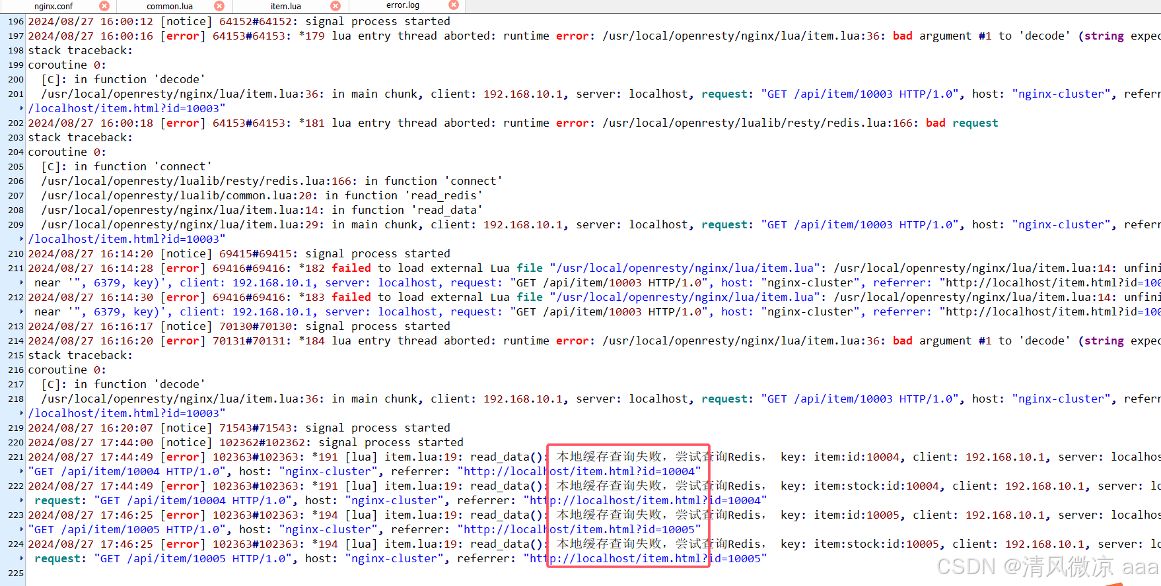Viewport: 1161px width, 586px height.
Task: Click line number 202 in gutter
Action: [x=16, y=123]
